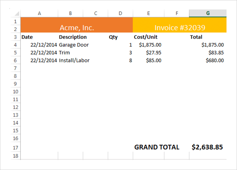Select column D header
Viewport: 237px width, 170px height.
tap(120, 13)
